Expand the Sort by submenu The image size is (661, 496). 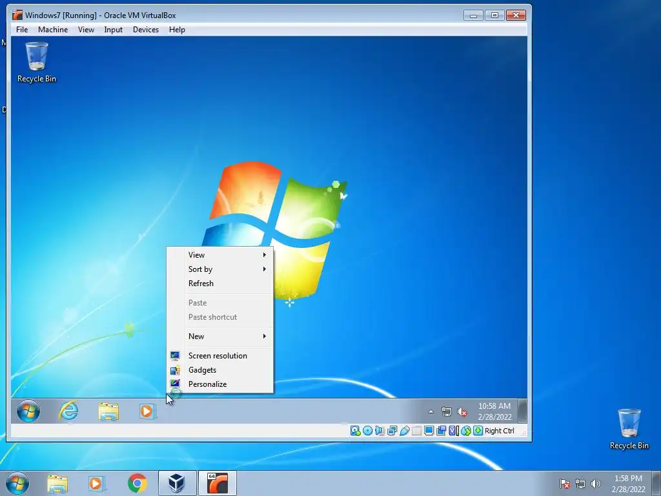[x=219, y=269]
